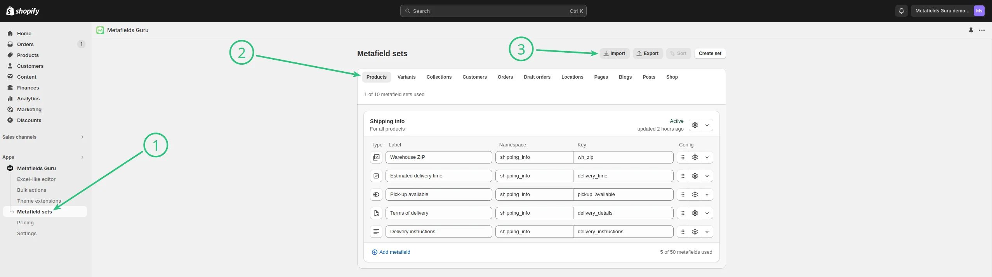This screenshot has width=992, height=277.
Task: Click the Pick-up available type icon
Action: (x=376, y=194)
